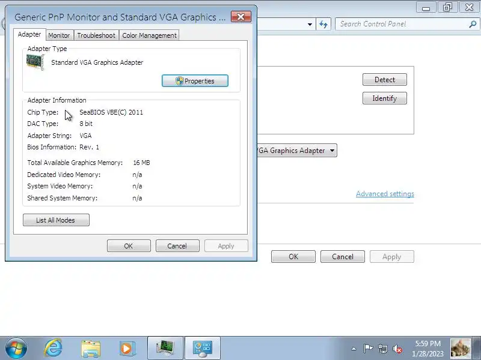Open the Advanced settings link
Viewport: 481px width, 360px height.
385,194
